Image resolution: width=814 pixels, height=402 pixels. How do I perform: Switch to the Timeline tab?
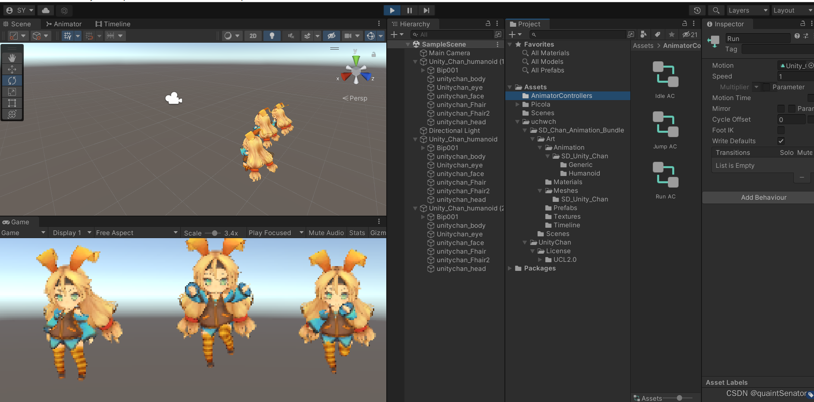click(113, 24)
